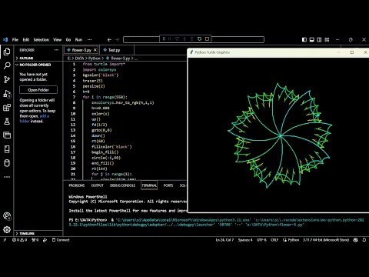
Task: Click the navigate forward arrow
Action: 117,40
